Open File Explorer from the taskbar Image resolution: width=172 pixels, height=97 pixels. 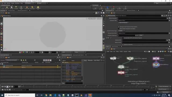(51, 95)
